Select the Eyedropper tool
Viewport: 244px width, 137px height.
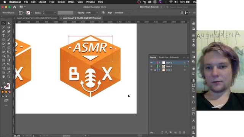tap(3, 64)
